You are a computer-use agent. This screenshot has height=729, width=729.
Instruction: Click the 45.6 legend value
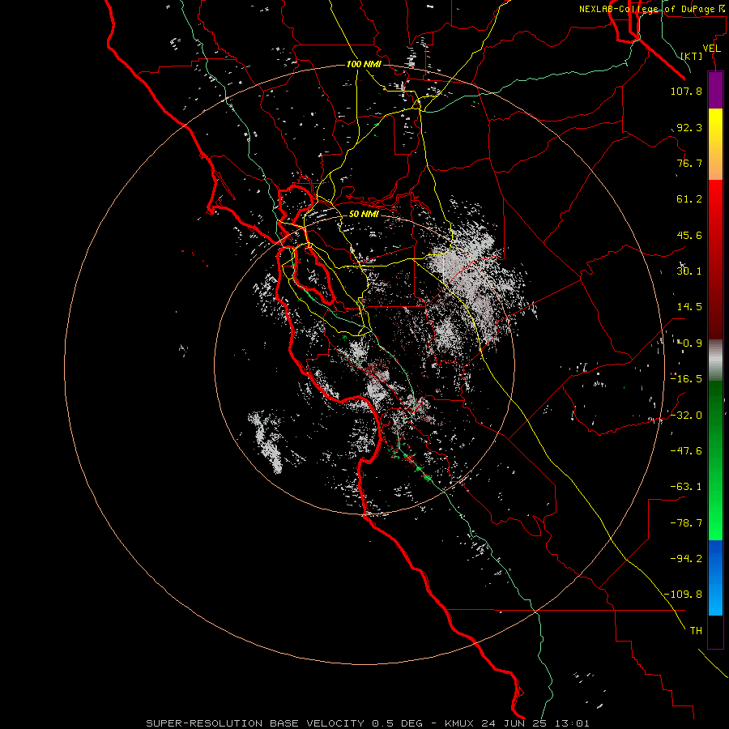coord(689,235)
